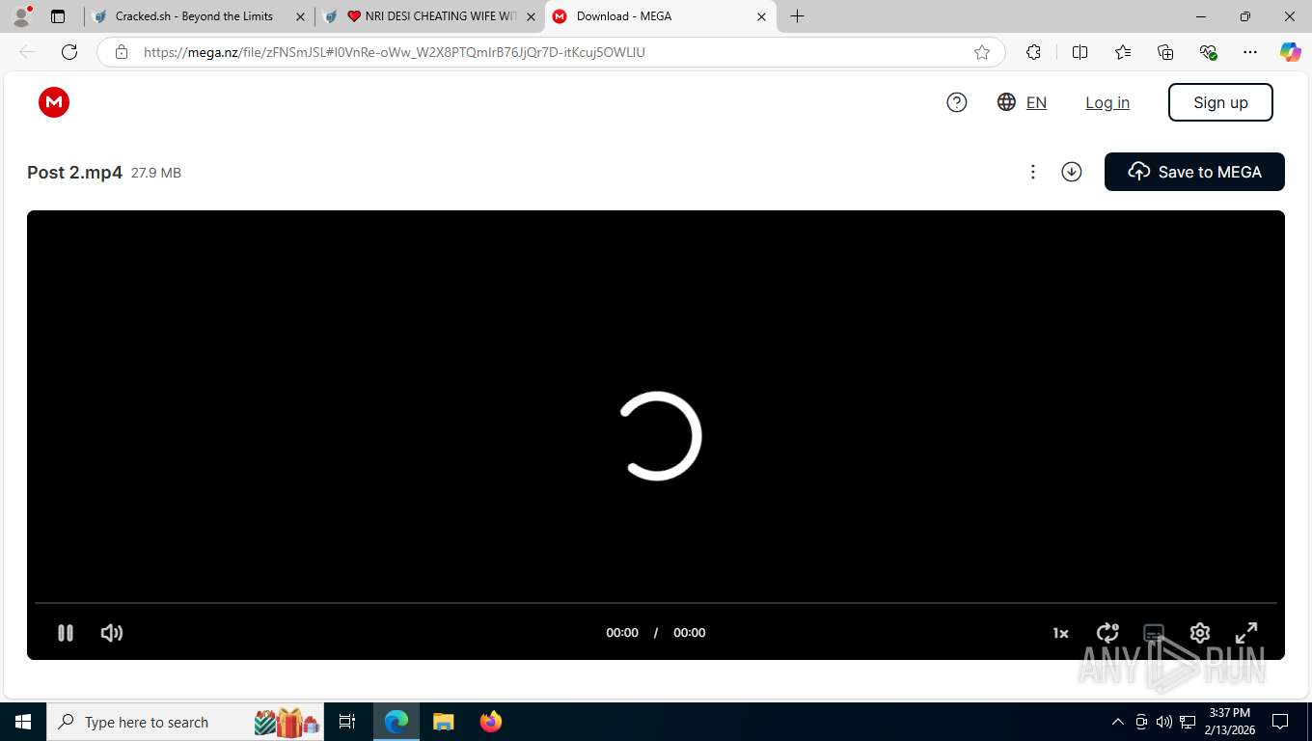1312x741 pixels.
Task: Close the NRI DESI CHEATING WIFE tab
Action: (531, 16)
